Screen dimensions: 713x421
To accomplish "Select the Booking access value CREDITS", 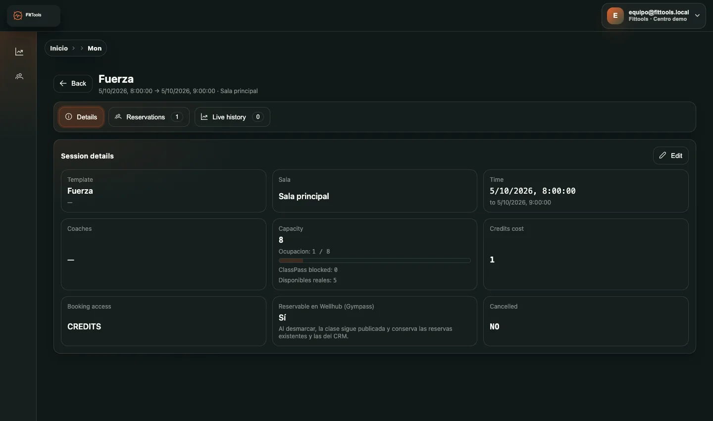I will click(x=84, y=326).
